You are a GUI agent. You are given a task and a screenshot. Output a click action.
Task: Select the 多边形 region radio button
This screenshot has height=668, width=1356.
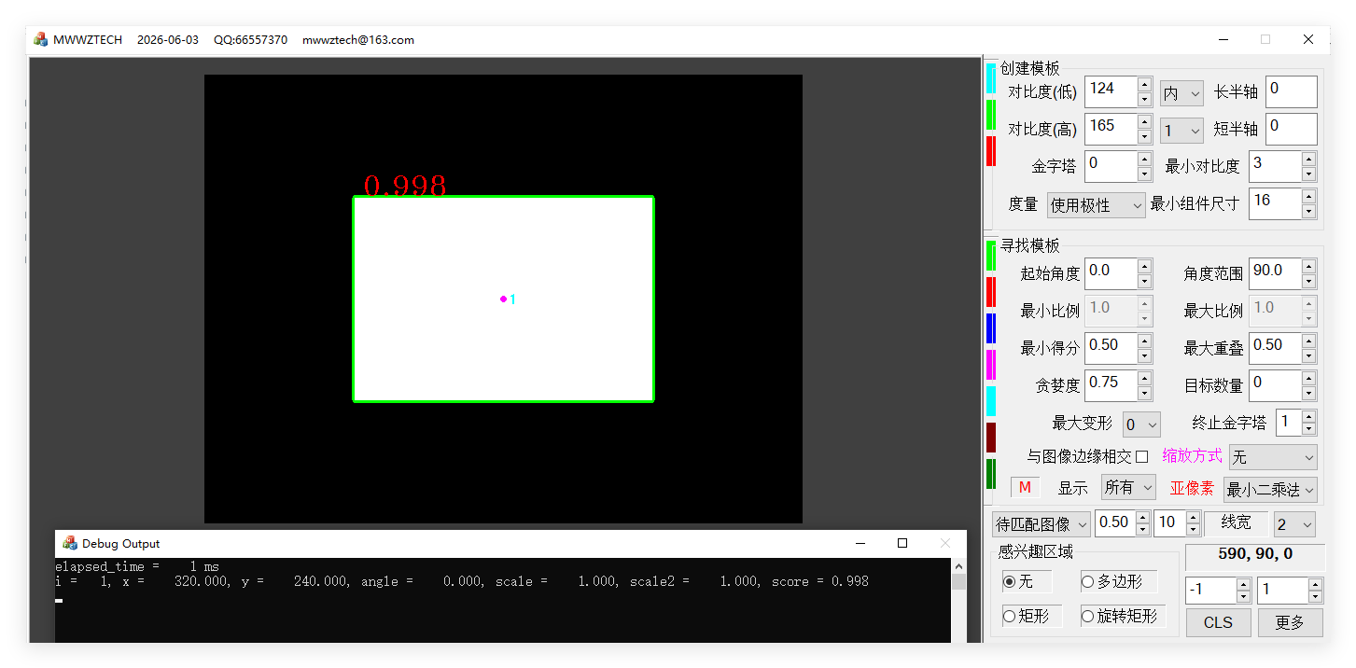click(x=1087, y=581)
